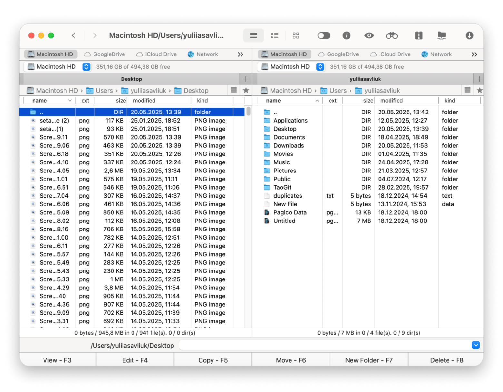
Task: Expand the command line history dropdown
Action: tap(476, 345)
